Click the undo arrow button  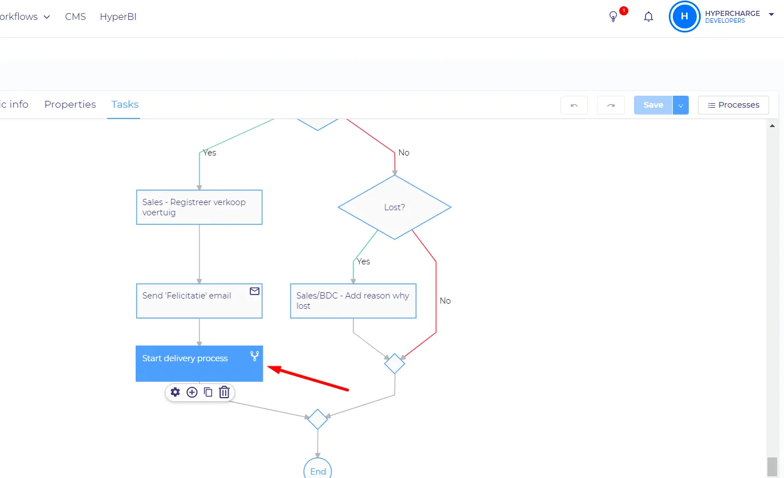pos(574,105)
